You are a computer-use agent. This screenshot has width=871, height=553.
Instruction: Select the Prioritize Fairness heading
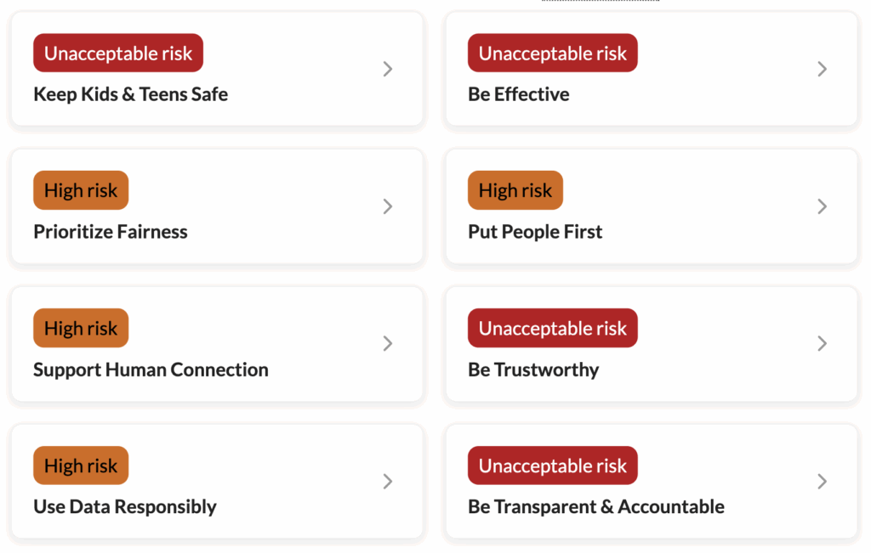coord(111,232)
